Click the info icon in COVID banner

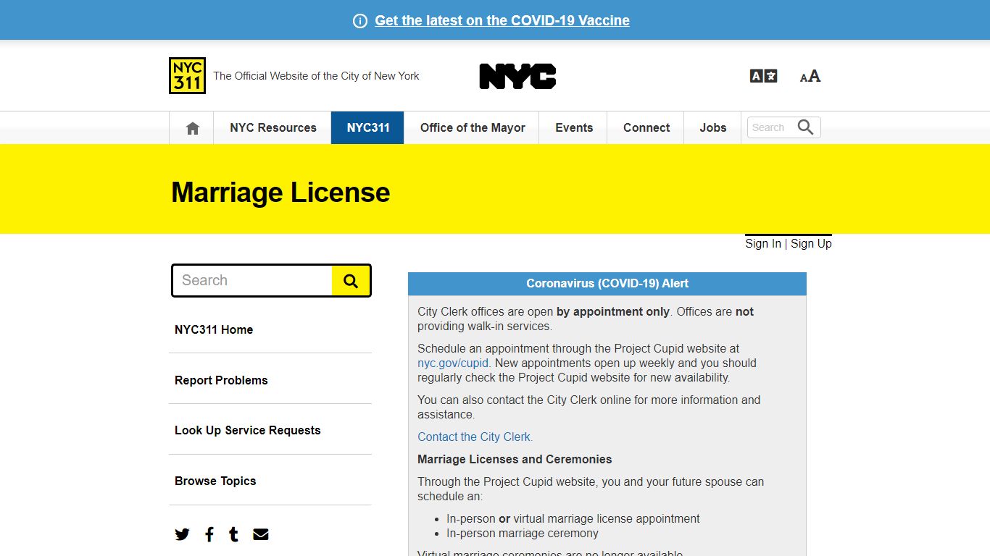[x=360, y=21]
